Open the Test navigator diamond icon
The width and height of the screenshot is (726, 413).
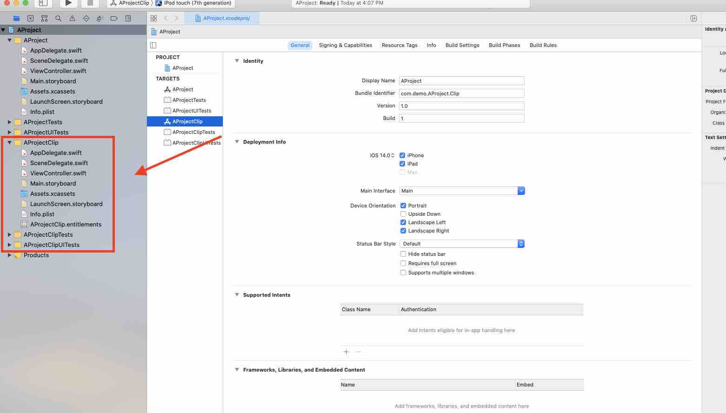tap(86, 19)
